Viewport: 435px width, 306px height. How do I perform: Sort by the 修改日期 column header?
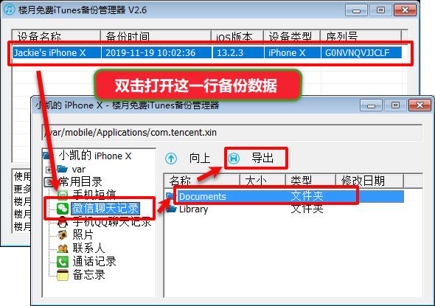coord(369,181)
